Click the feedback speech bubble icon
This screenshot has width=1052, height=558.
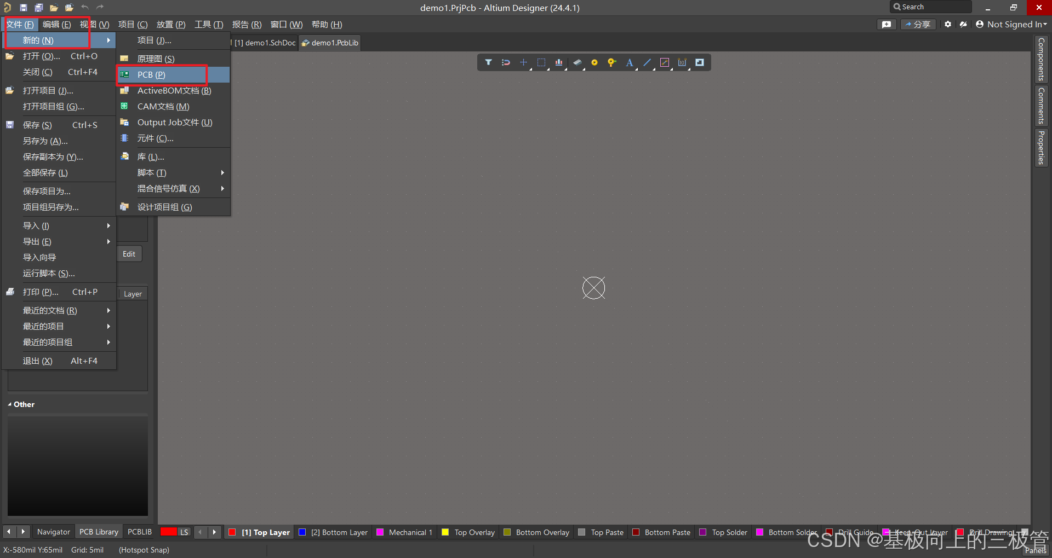(x=887, y=24)
